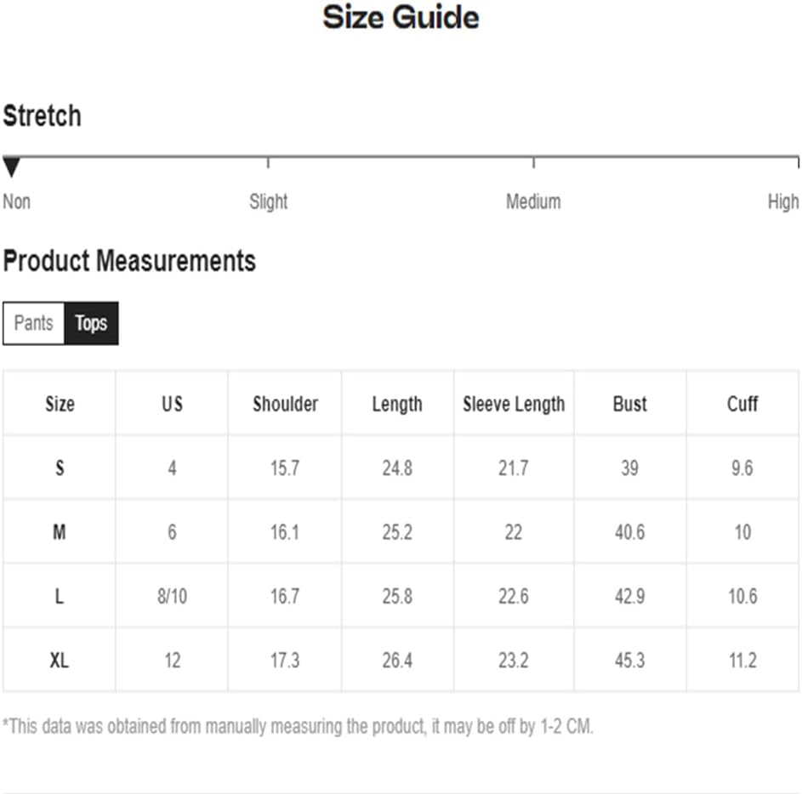Image resolution: width=802 pixels, height=794 pixels.
Task: Click the 8/10 US size cell
Action: [x=173, y=596]
